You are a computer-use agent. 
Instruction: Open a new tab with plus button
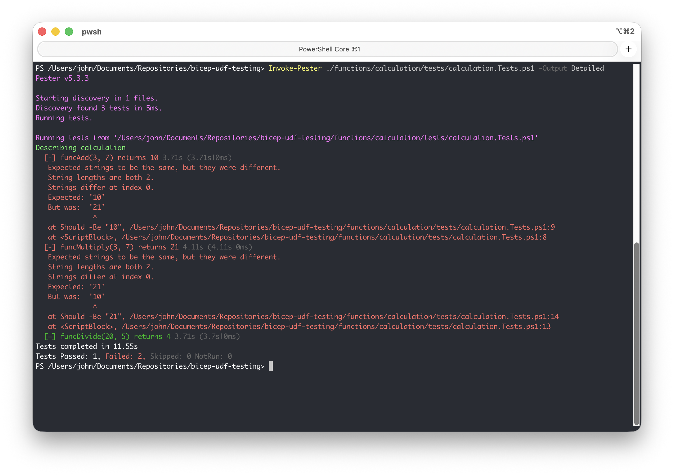pyautogui.click(x=628, y=49)
